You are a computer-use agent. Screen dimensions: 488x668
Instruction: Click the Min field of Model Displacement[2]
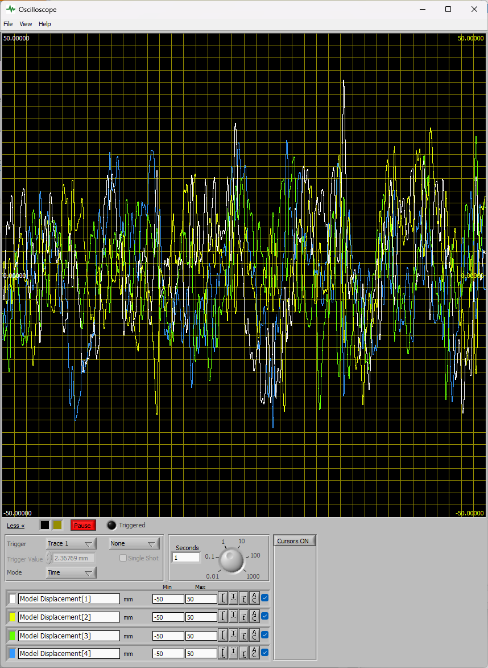click(168, 617)
